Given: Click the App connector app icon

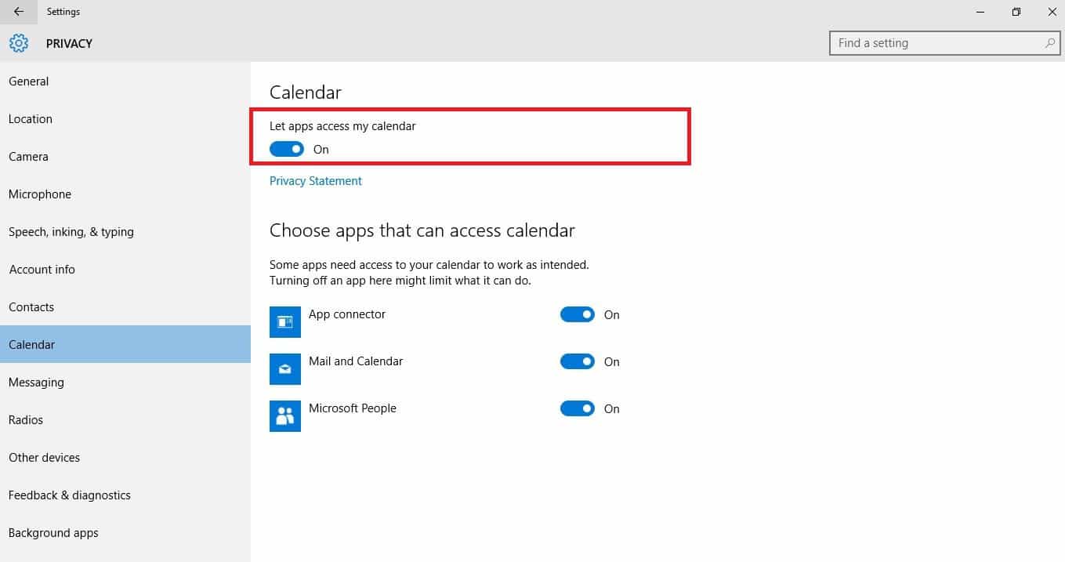Looking at the screenshot, I should 285,321.
